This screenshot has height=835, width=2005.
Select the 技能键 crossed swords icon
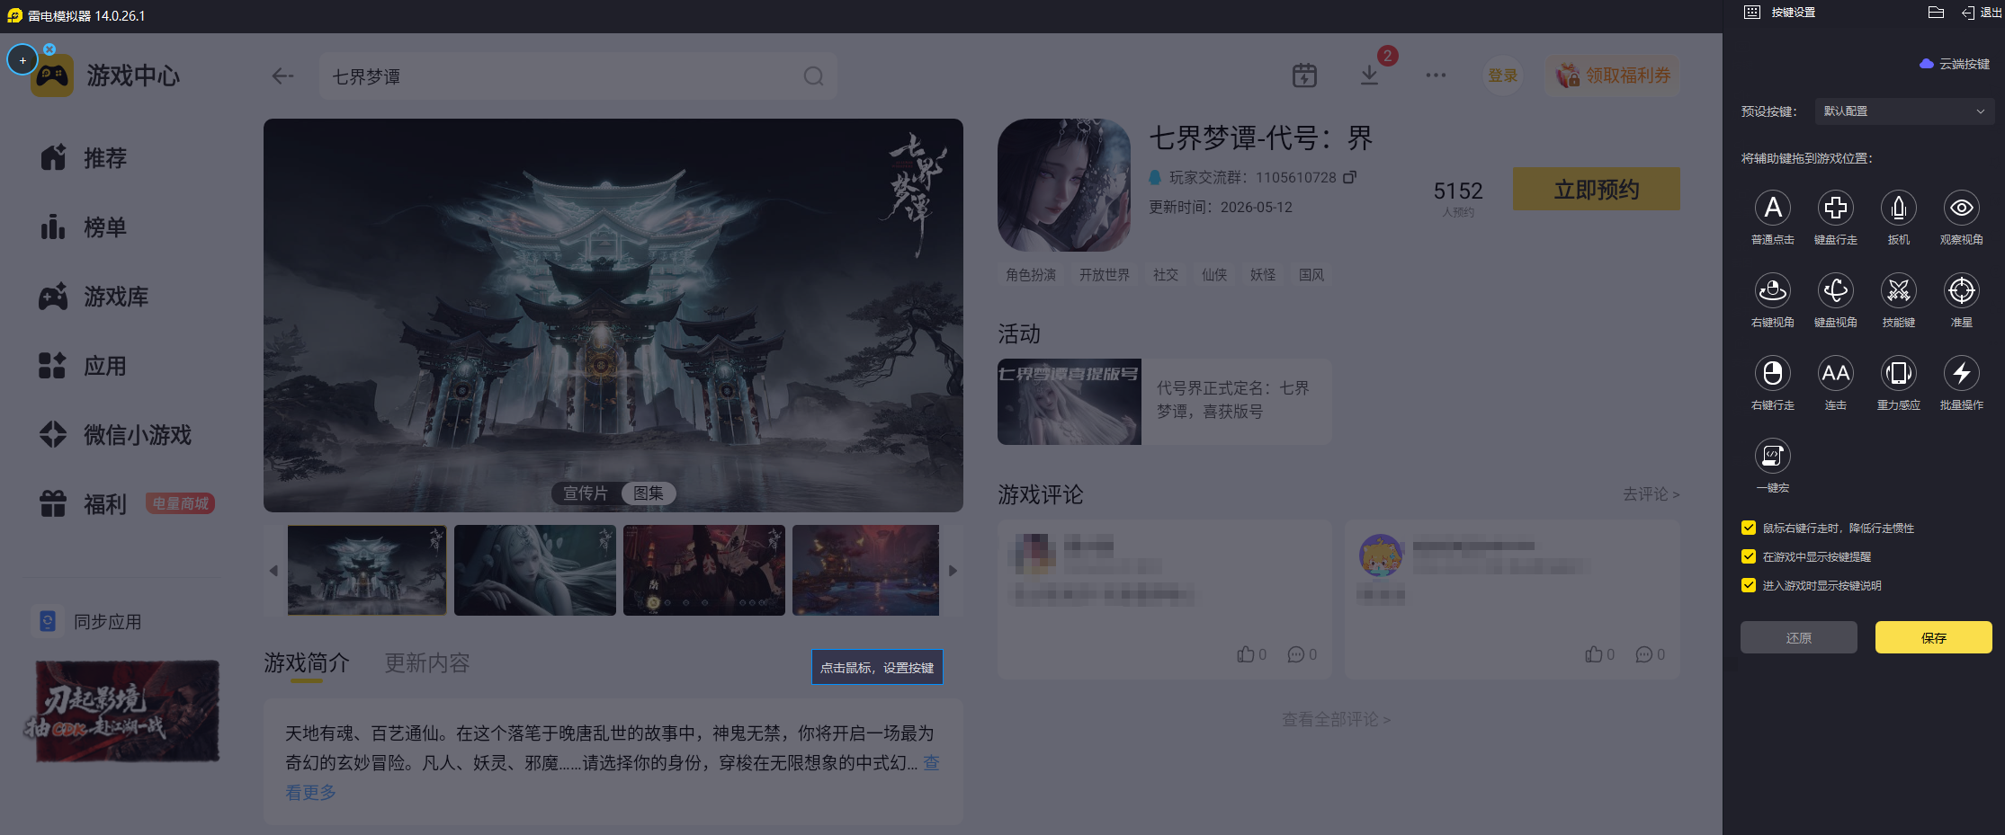pos(1898,290)
